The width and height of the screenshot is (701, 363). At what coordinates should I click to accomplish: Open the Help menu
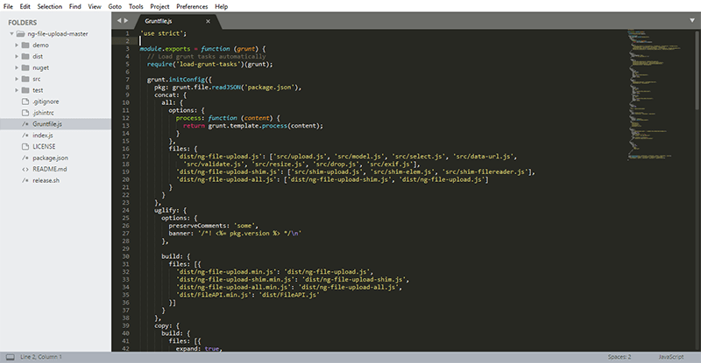pyautogui.click(x=222, y=6)
